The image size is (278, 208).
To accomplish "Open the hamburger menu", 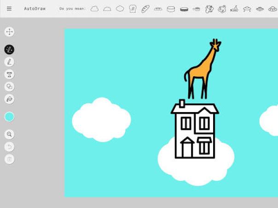I will point(9,9).
